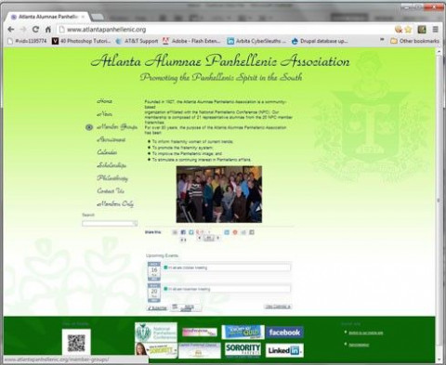
Task: Open the Other bookmarks folder
Action: pos(414,41)
